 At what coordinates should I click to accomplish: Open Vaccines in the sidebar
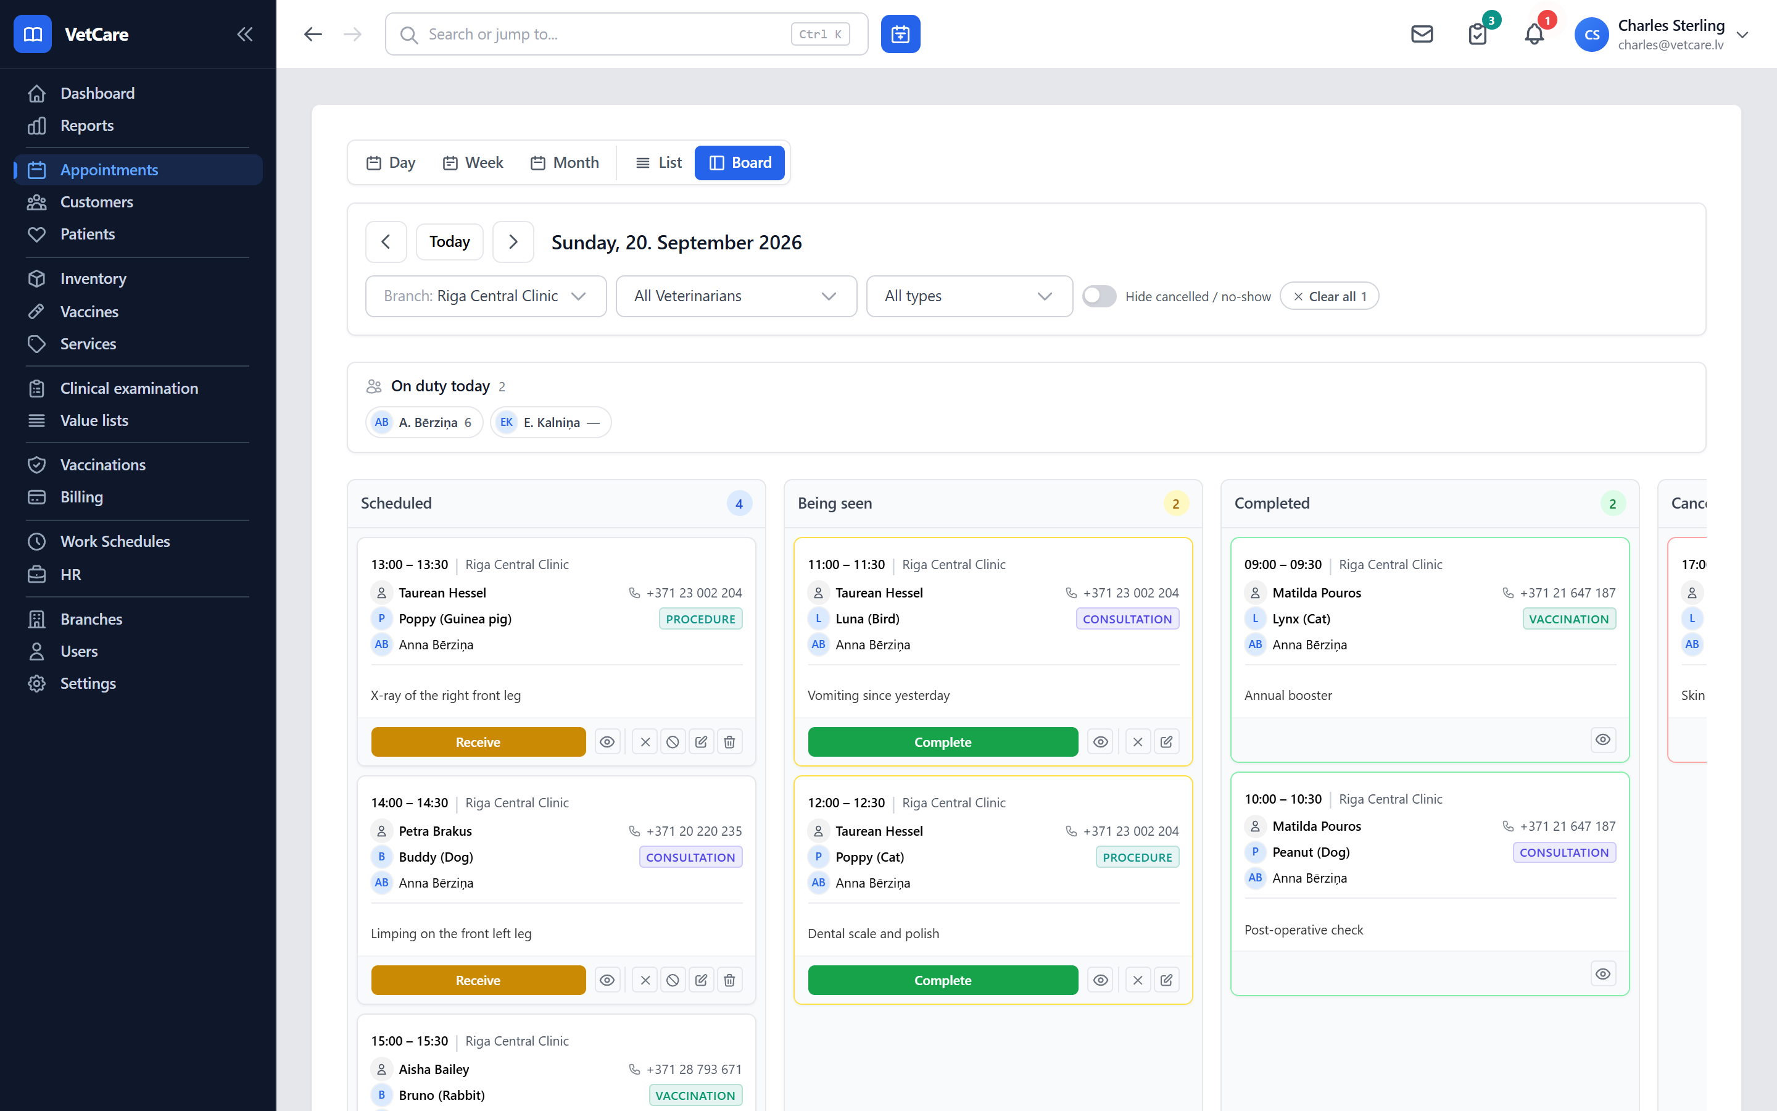138,312
